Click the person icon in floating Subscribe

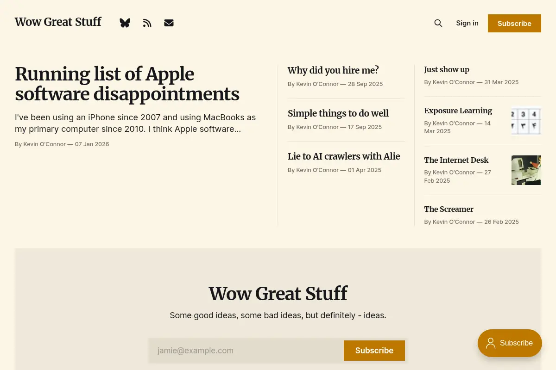point(491,343)
